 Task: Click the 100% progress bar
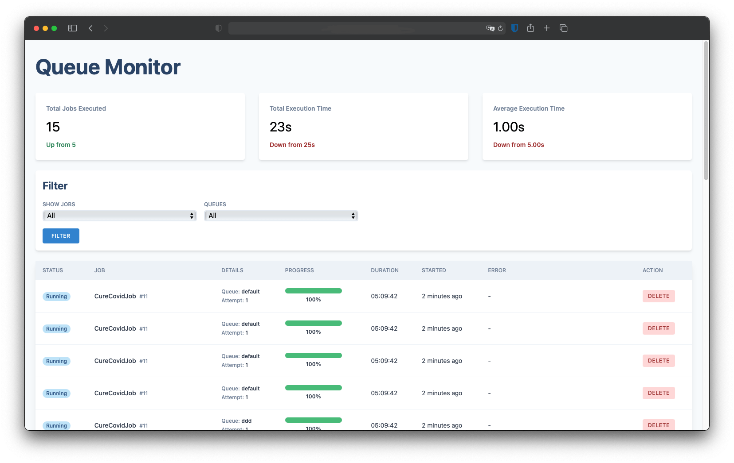click(x=313, y=291)
